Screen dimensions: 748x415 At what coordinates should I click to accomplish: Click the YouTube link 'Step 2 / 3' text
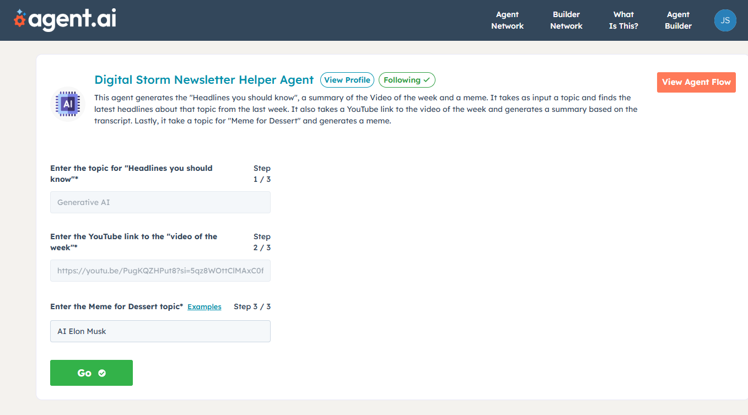[x=262, y=242]
